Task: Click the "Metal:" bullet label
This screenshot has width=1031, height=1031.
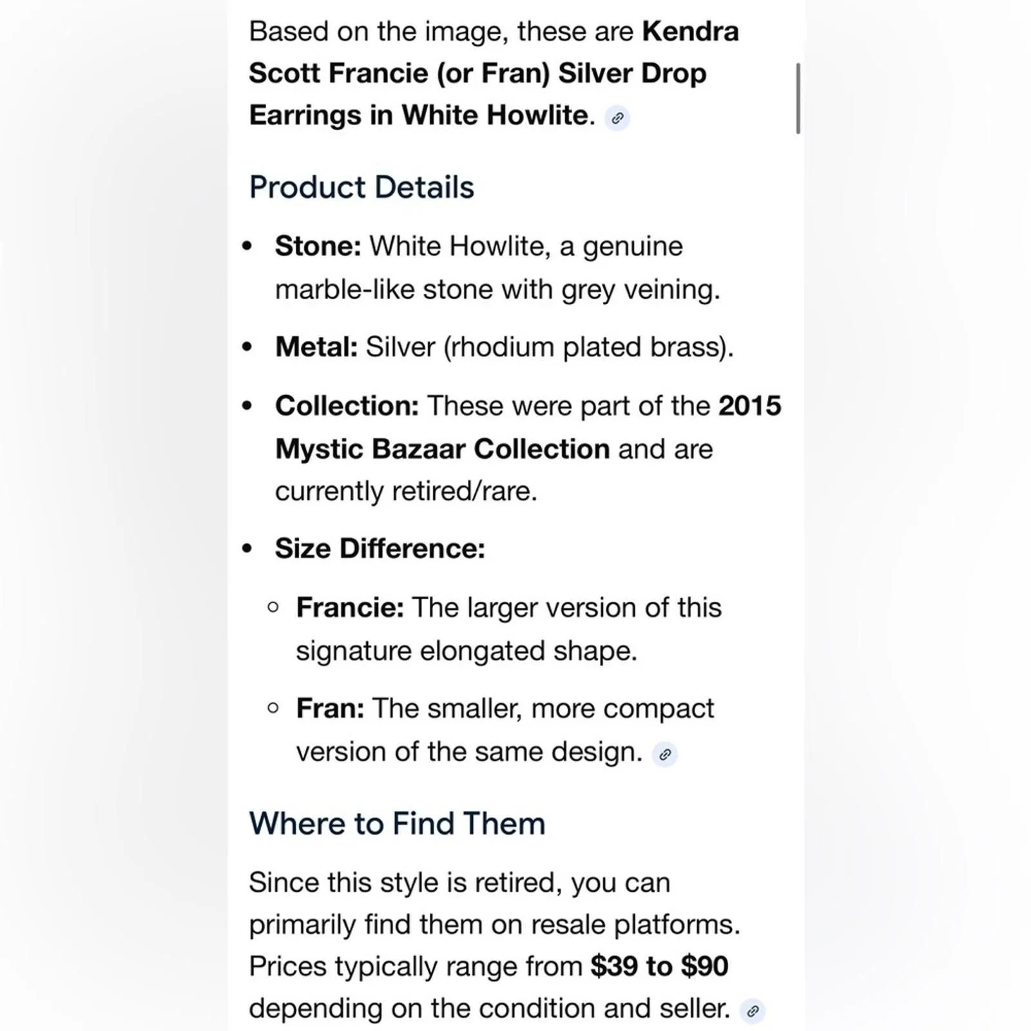Action: coord(316,347)
